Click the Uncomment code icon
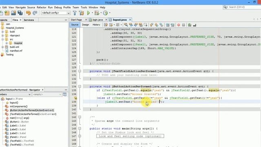This screenshot has width=261, height=147. 195,25
